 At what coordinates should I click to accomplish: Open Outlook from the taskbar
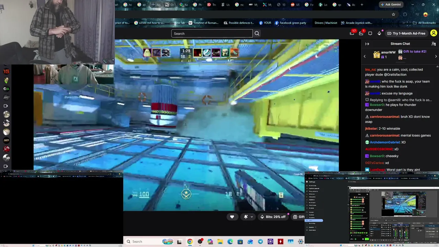[250, 242]
